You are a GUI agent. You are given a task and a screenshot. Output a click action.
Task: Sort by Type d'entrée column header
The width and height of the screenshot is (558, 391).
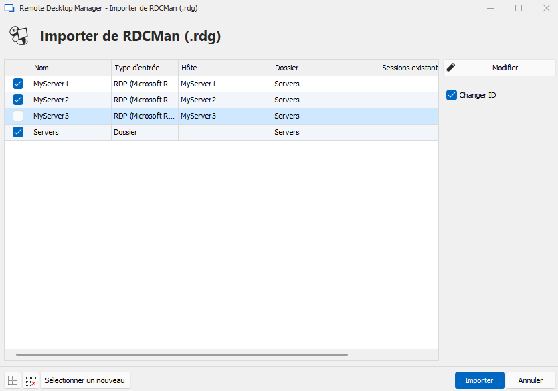[145, 68]
